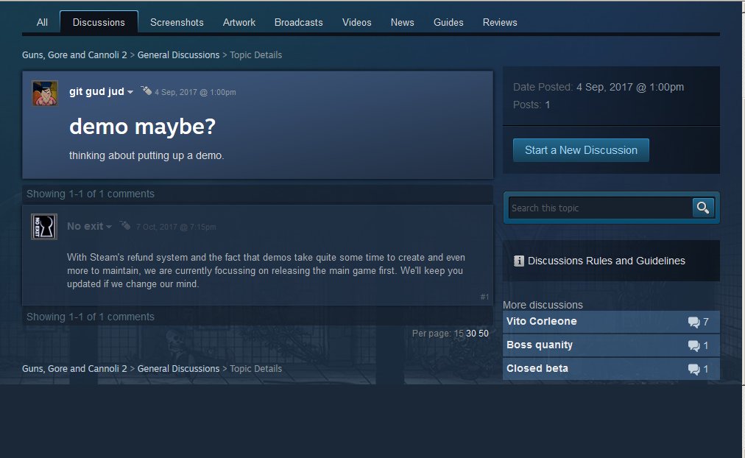Screen dimensions: 745x458
Task: Expand the git gud jud username dropdown
Action: pos(130,92)
